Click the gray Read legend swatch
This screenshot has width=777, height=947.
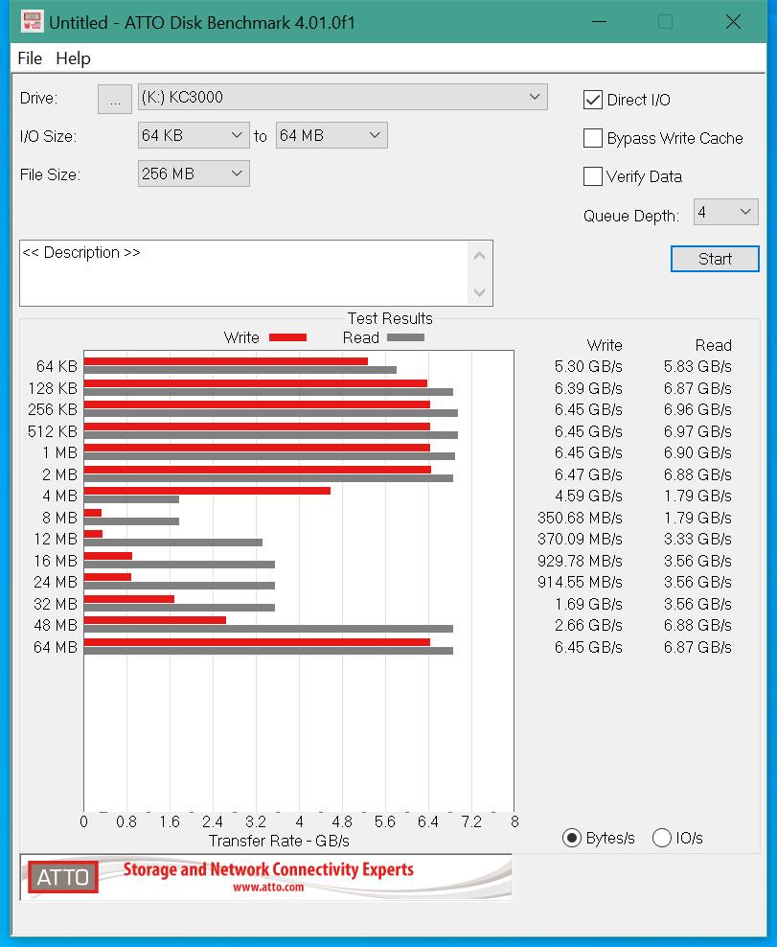pos(405,337)
